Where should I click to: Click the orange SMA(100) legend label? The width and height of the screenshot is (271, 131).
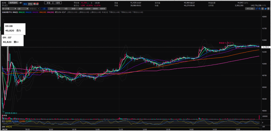(43, 12)
